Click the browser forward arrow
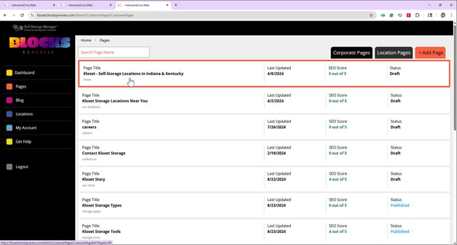The height and width of the screenshot is (245, 457). (x=13, y=15)
